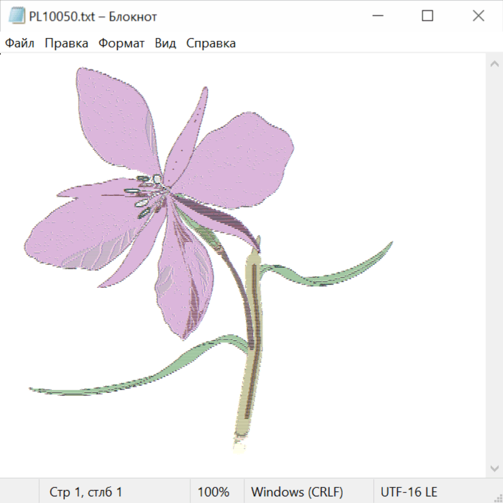Click the scroll down arrow
503x503 pixels.
coord(494,467)
